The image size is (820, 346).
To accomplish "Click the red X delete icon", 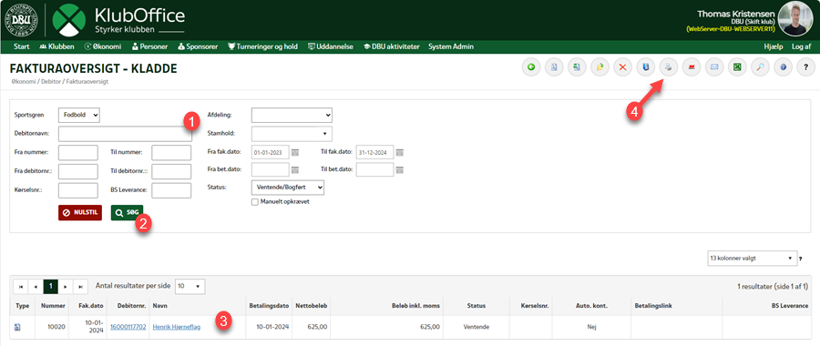I will coord(623,67).
